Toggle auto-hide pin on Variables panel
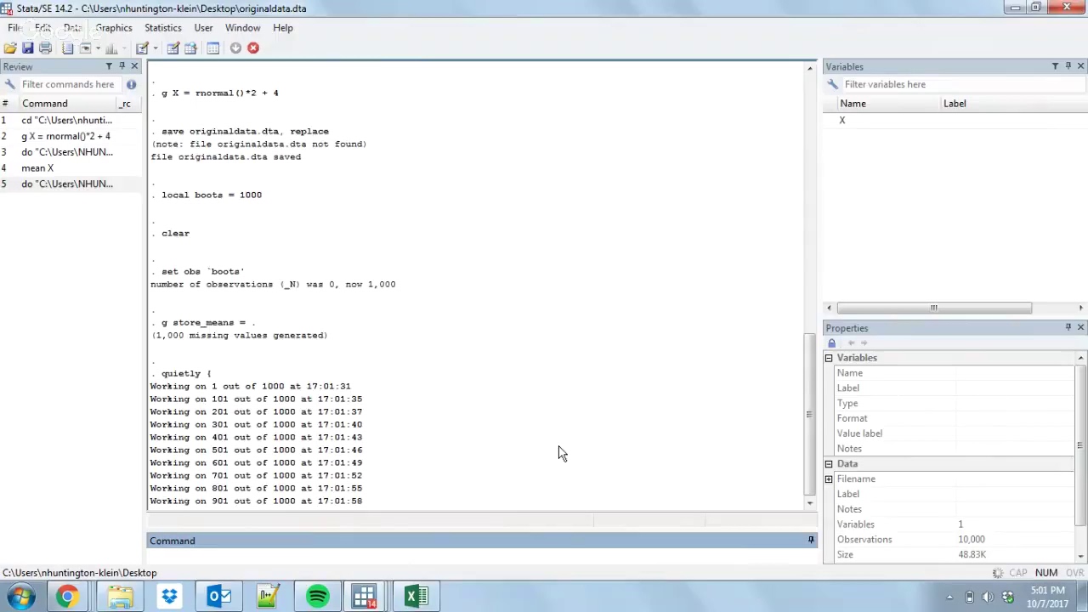The height and width of the screenshot is (612, 1088). tap(1068, 66)
